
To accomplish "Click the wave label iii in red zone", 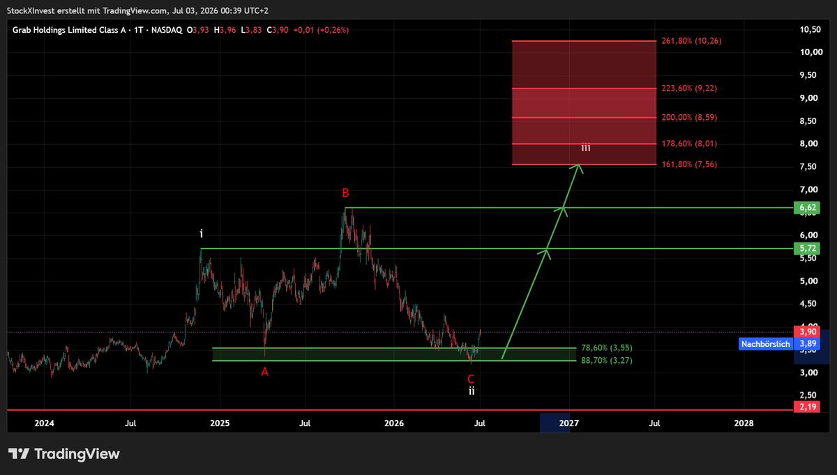I will tap(586, 148).
